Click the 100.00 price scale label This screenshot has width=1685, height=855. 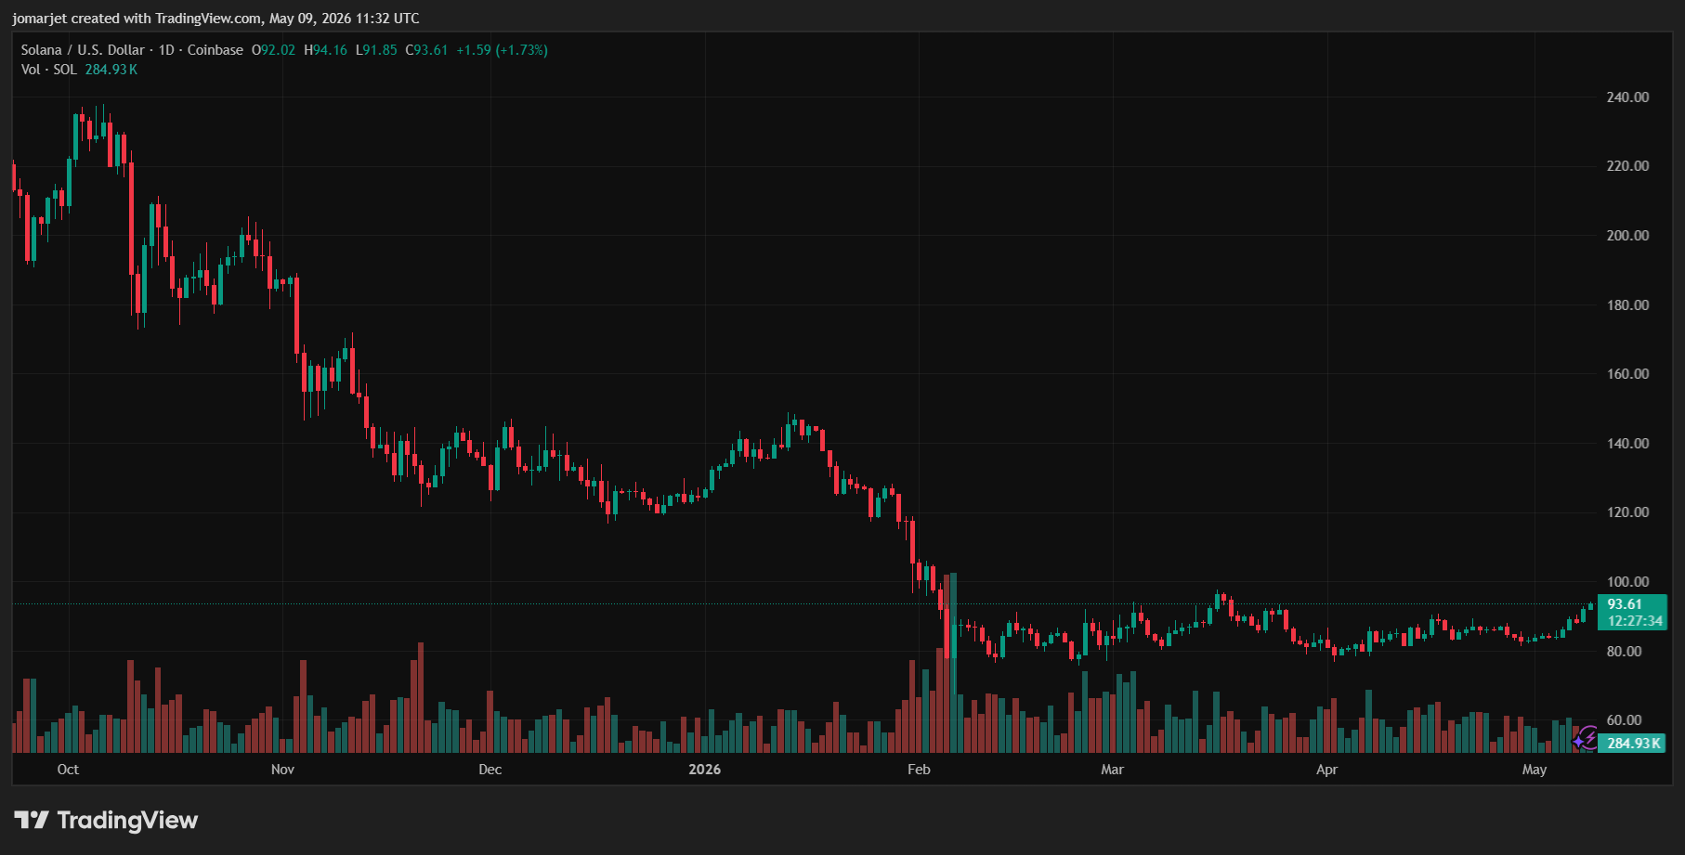[x=1627, y=582]
